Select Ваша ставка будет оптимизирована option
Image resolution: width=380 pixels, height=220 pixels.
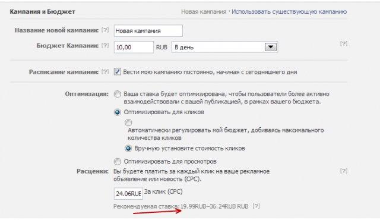coord(118,94)
